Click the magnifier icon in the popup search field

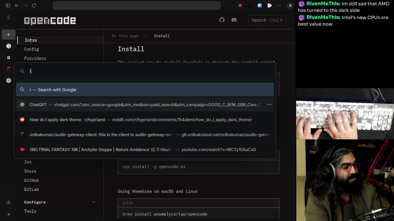click(22, 71)
